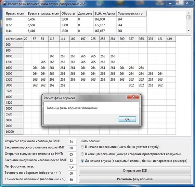Screen dimensions: 195x187
Task: Select row header 5000
Action: [x=14, y=109]
